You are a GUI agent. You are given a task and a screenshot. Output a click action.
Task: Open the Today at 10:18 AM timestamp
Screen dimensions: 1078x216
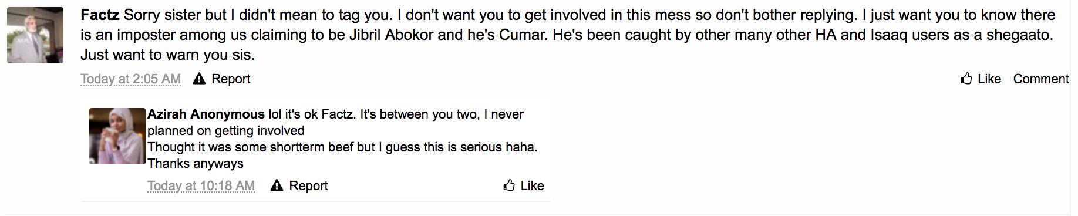pyautogui.click(x=201, y=185)
